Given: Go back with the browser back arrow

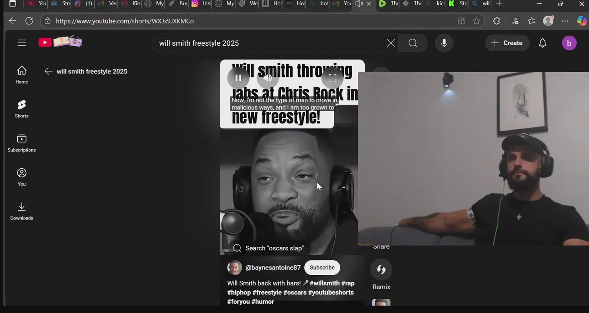Looking at the screenshot, I should coord(12,21).
